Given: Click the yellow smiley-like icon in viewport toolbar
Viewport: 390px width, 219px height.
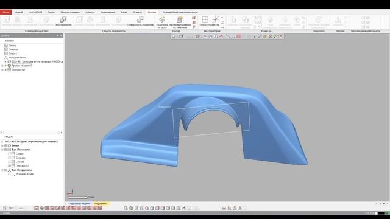Looking at the screenshot, I should click(x=265, y=36).
